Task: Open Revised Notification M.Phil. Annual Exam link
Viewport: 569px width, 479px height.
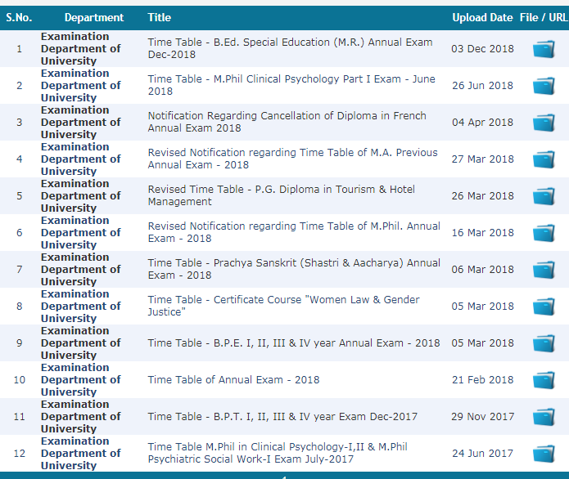Action: pos(294,232)
